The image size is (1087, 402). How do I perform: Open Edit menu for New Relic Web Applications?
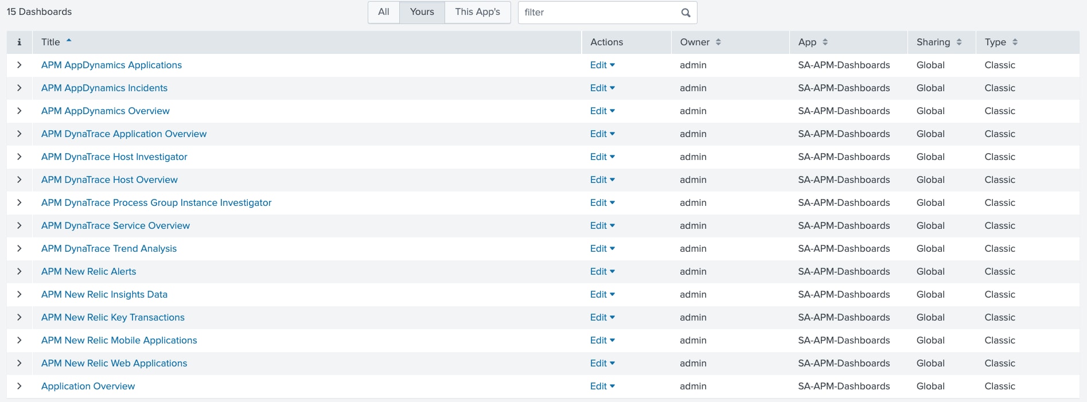[x=602, y=363]
